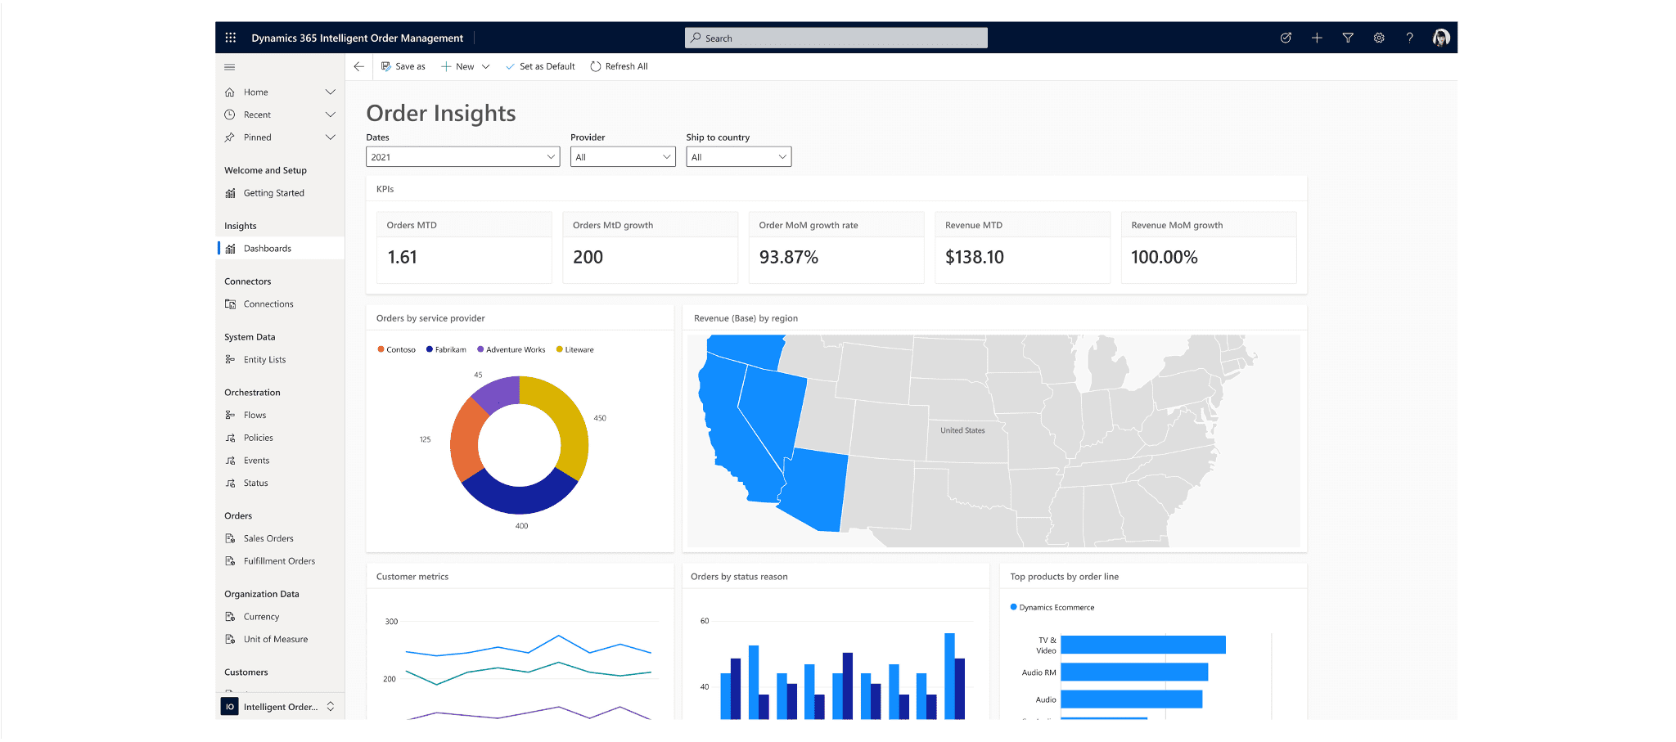
Task: Open the Provider dropdown
Action: pyautogui.click(x=623, y=157)
